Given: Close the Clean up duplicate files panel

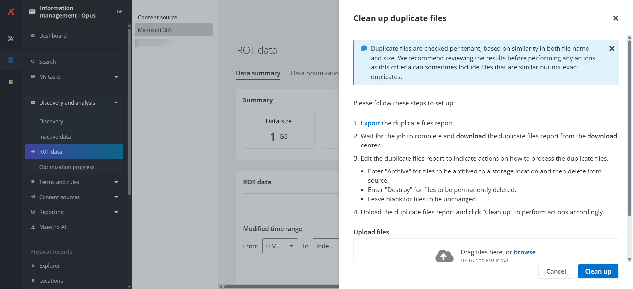Looking at the screenshot, I should coord(615,18).
